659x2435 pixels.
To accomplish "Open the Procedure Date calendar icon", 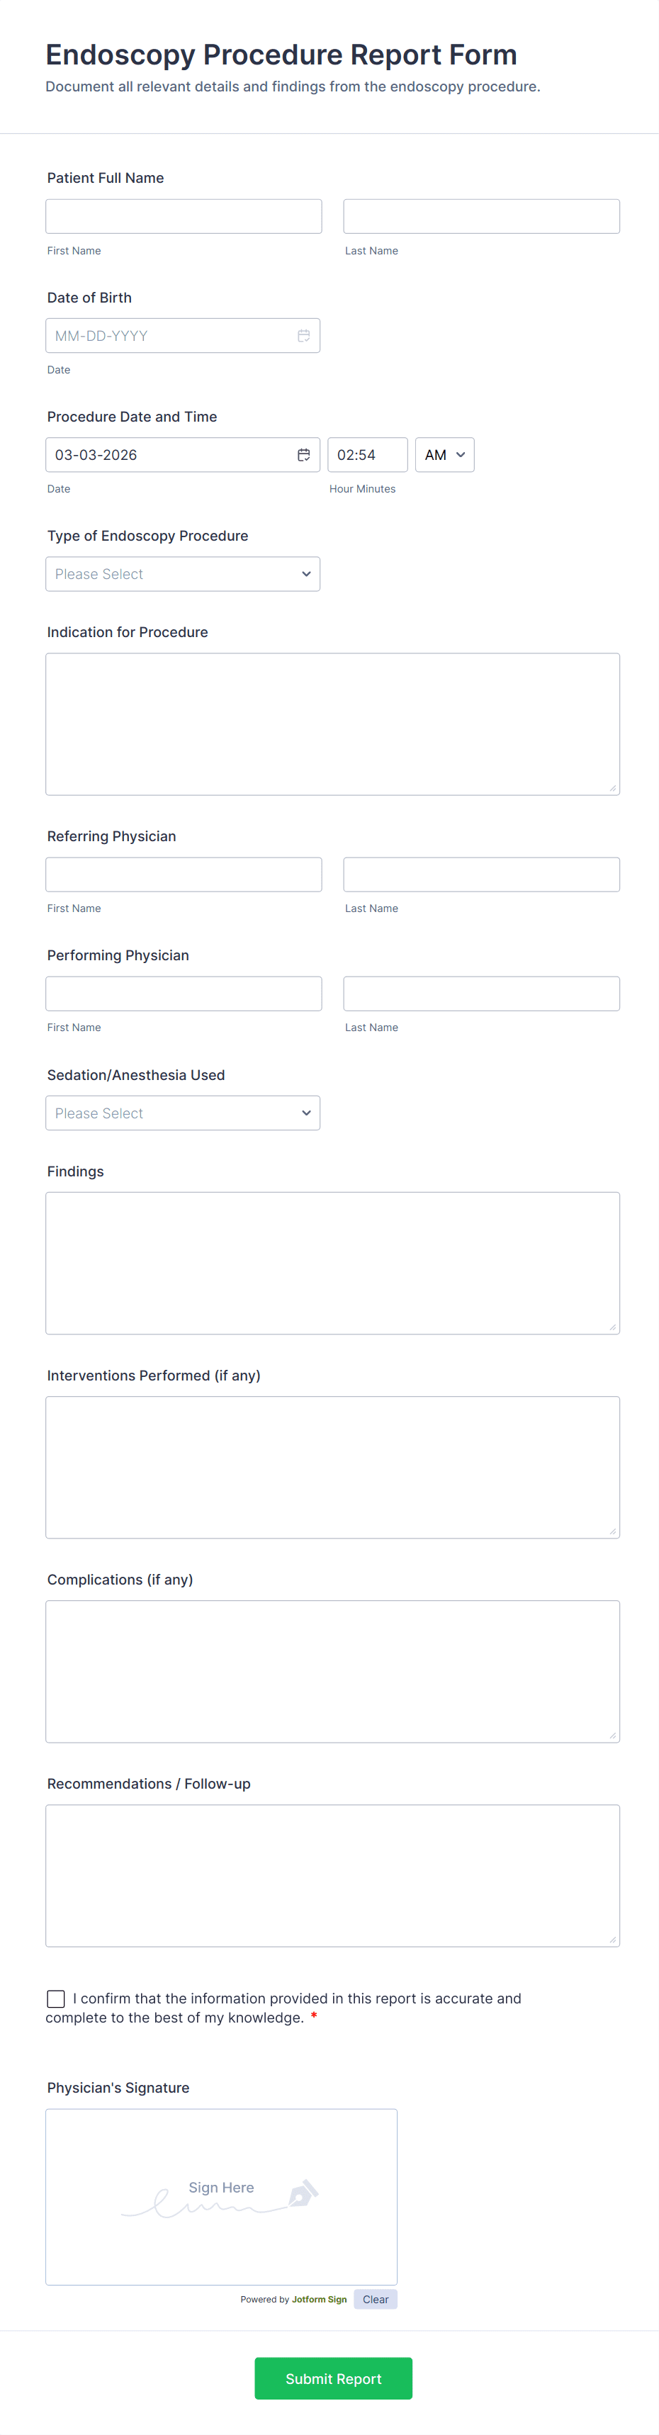I will click(x=303, y=455).
